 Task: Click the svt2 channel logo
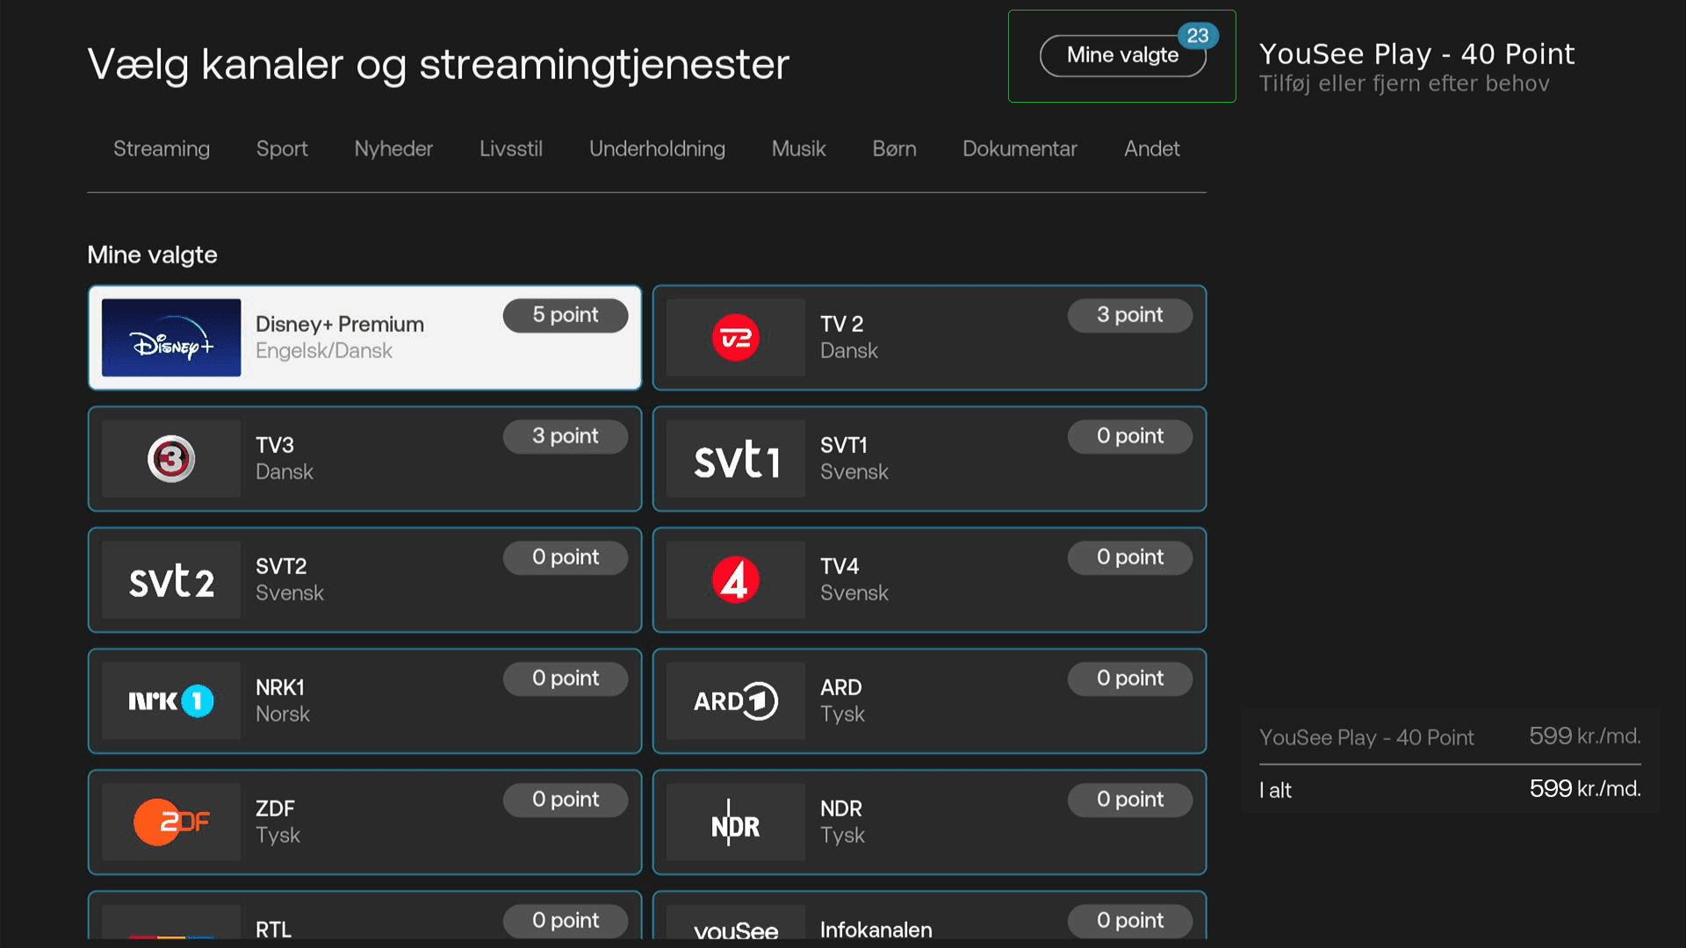pos(171,580)
